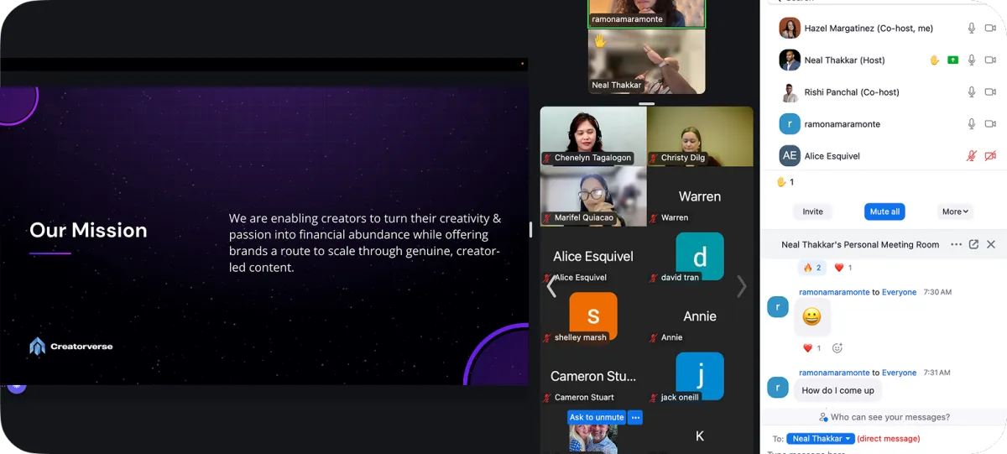Go to next page of gallery participants
The width and height of the screenshot is (1007, 454).
[741, 287]
